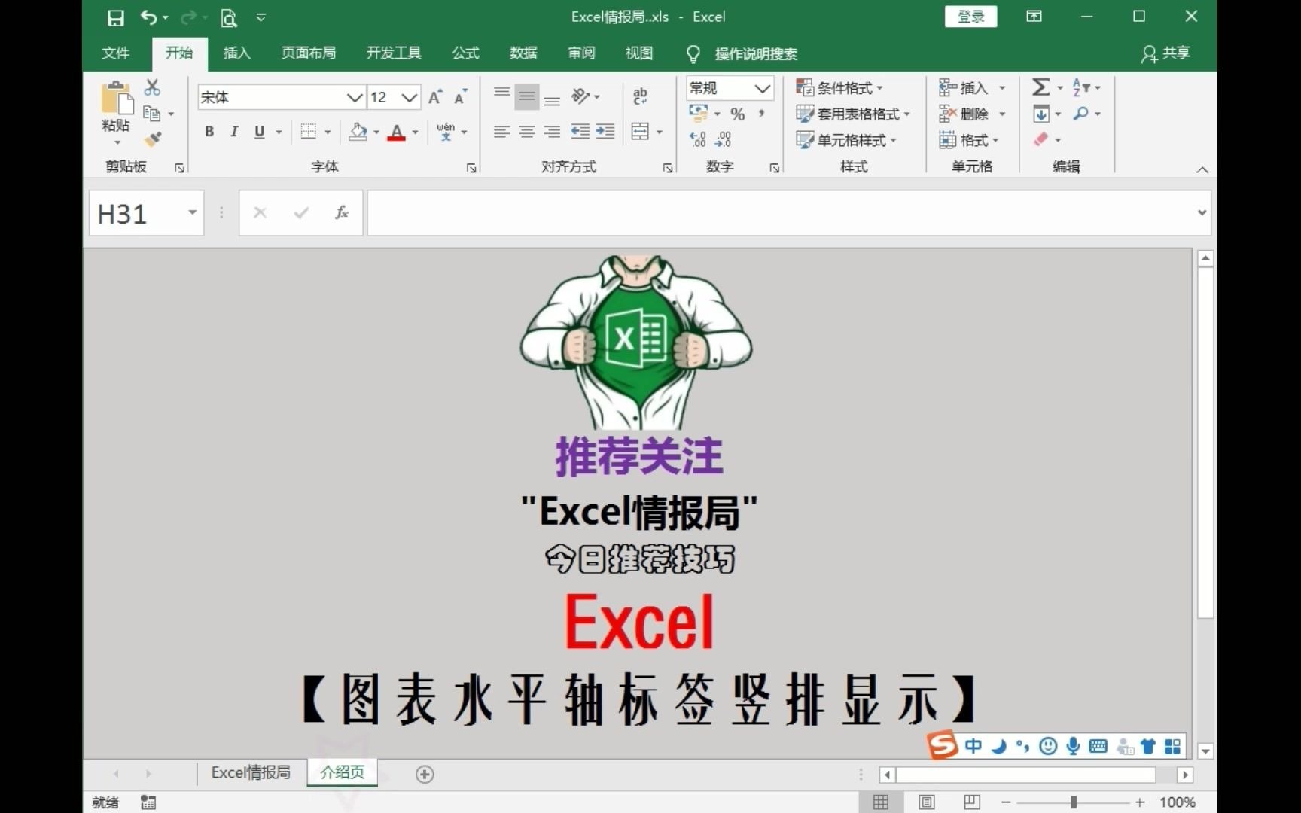Toggle italic formatting
1301x813 pixels.
(234, 132)
